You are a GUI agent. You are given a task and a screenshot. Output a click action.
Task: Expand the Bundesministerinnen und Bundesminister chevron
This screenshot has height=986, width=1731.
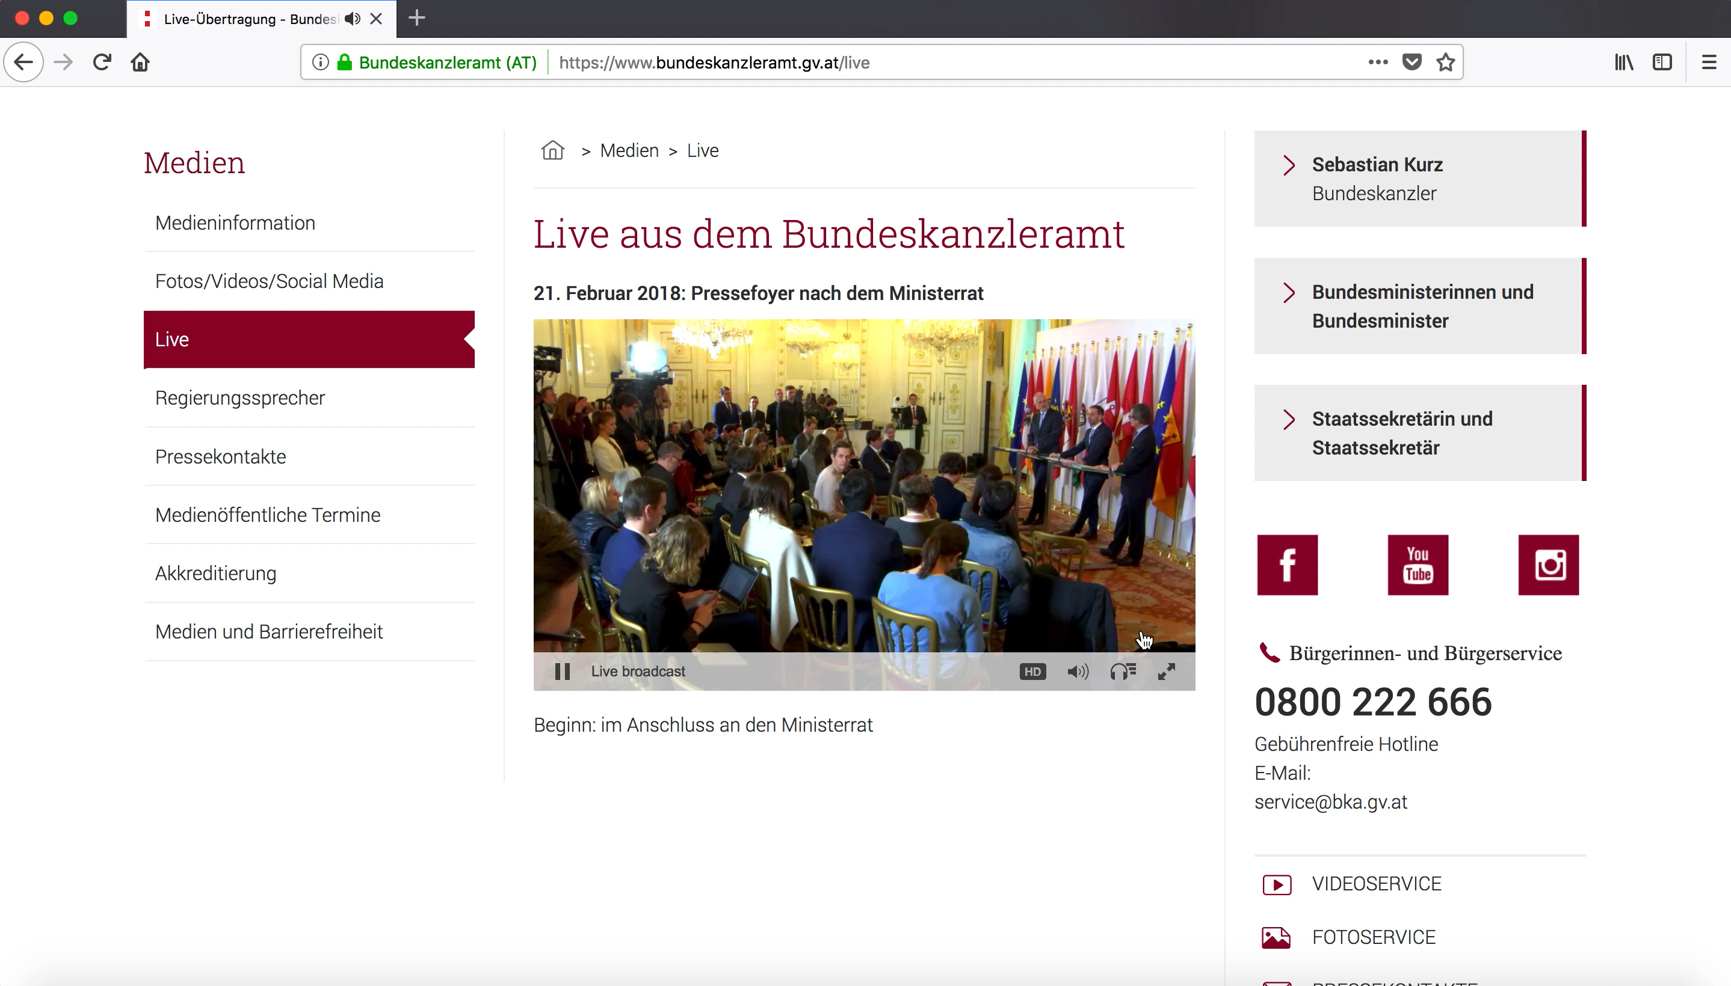point(1289,293)
